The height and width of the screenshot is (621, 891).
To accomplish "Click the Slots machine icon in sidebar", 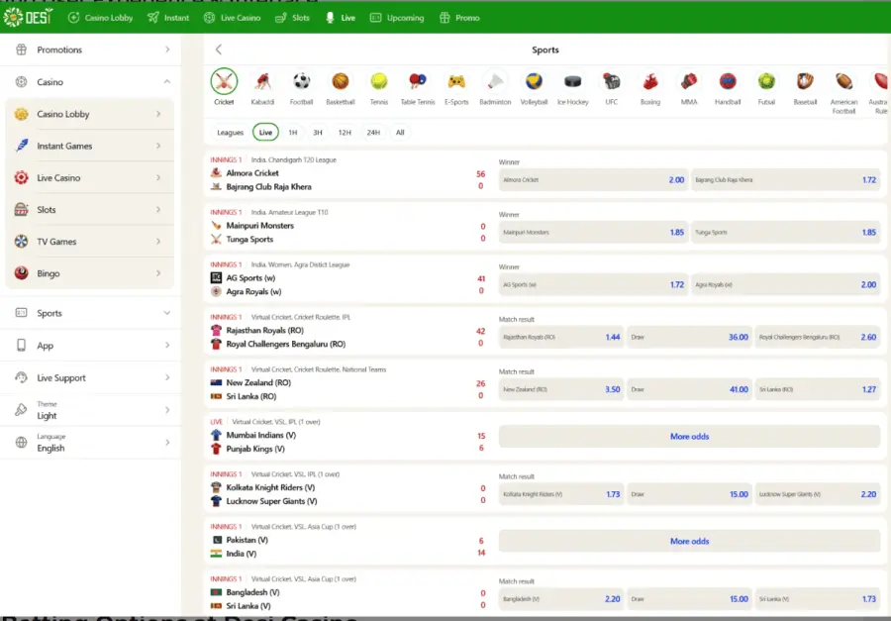I will click(x=21, y=209).
